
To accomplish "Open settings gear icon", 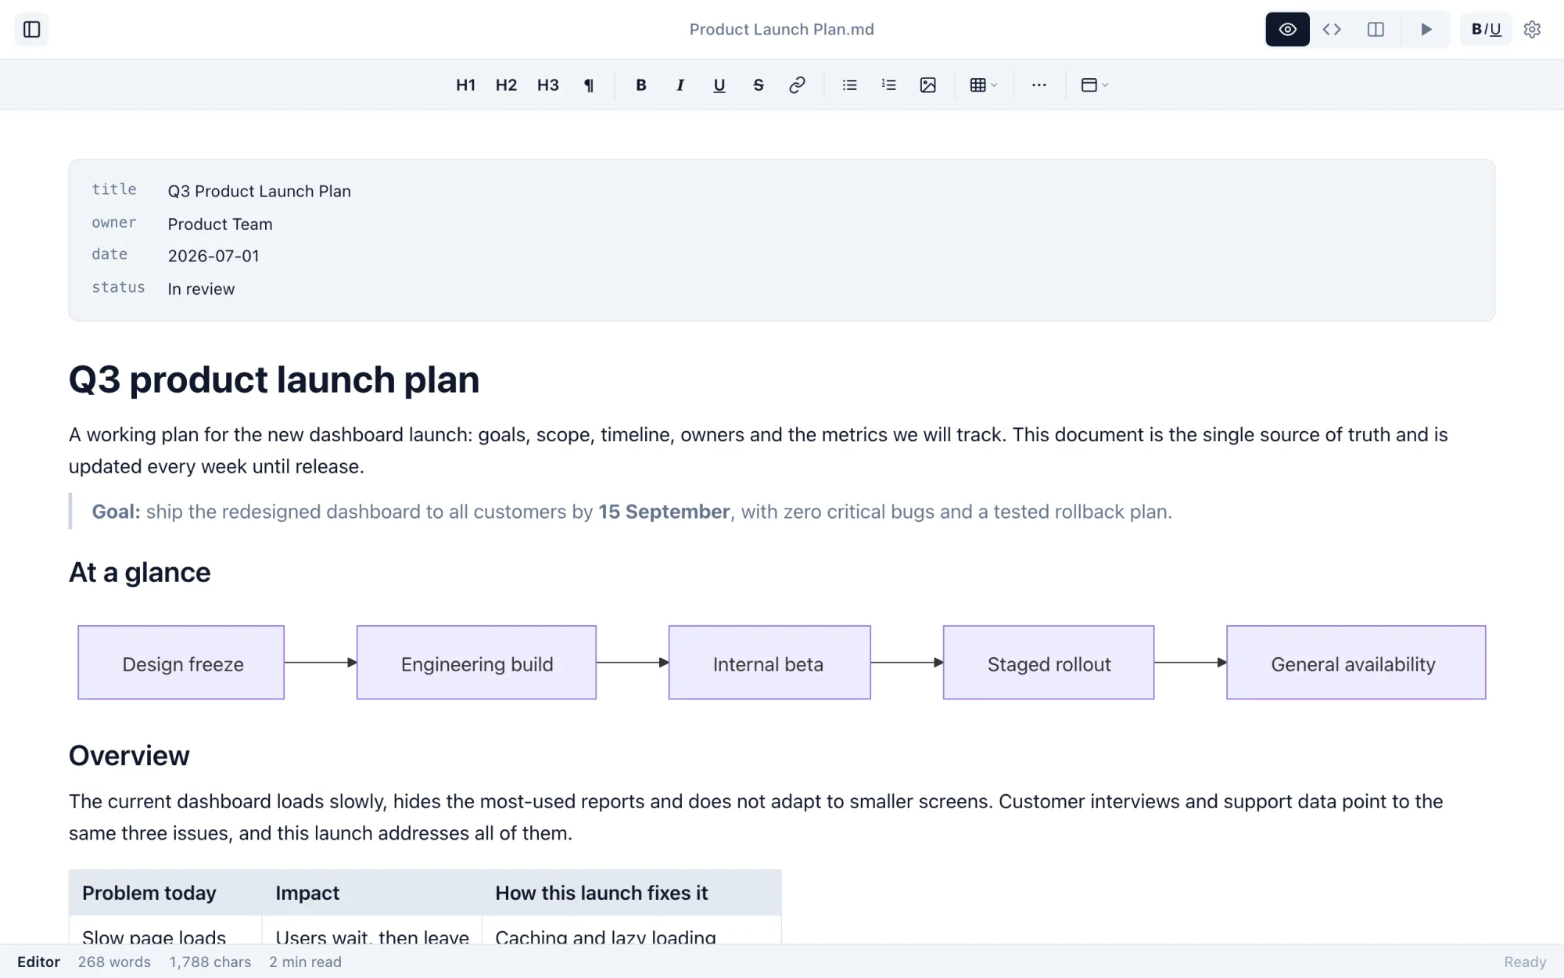I will coord(1532,30).
